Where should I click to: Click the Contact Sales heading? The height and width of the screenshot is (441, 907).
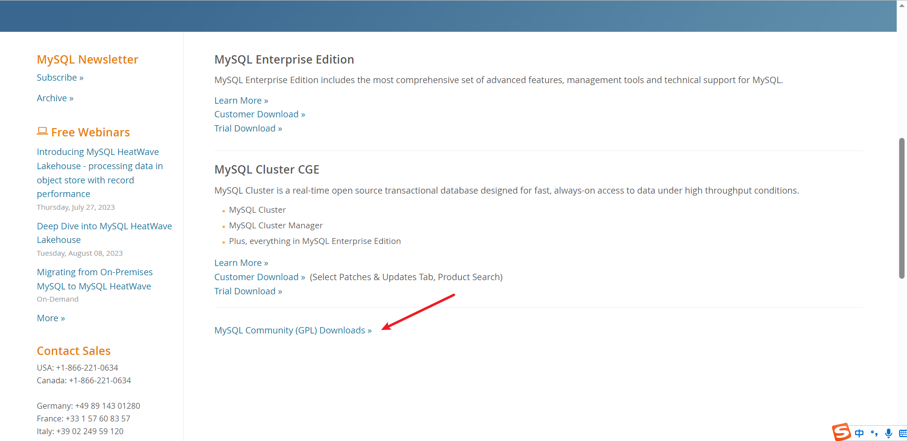[x=73, y=351]
